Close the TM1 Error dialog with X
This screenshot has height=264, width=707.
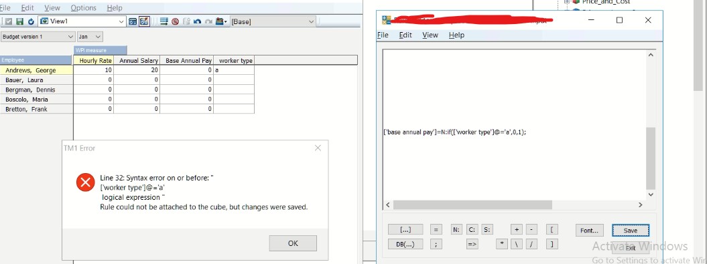(318, 148)
